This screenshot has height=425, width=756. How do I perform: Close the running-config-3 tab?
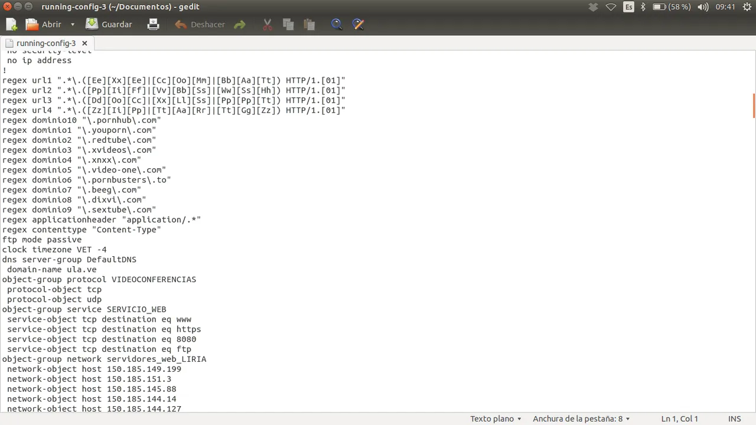[84, 43]
